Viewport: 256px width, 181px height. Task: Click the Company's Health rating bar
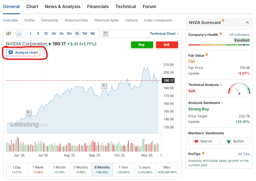pyautogui.click(x=219, y=45)
